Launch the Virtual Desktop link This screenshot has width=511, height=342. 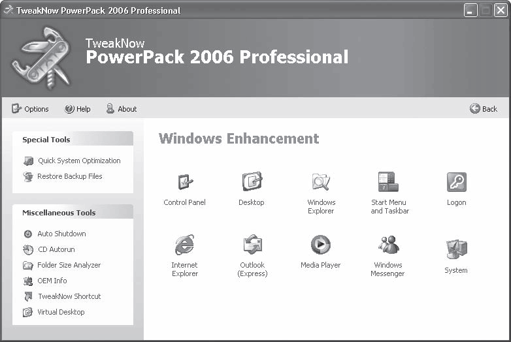61,312
